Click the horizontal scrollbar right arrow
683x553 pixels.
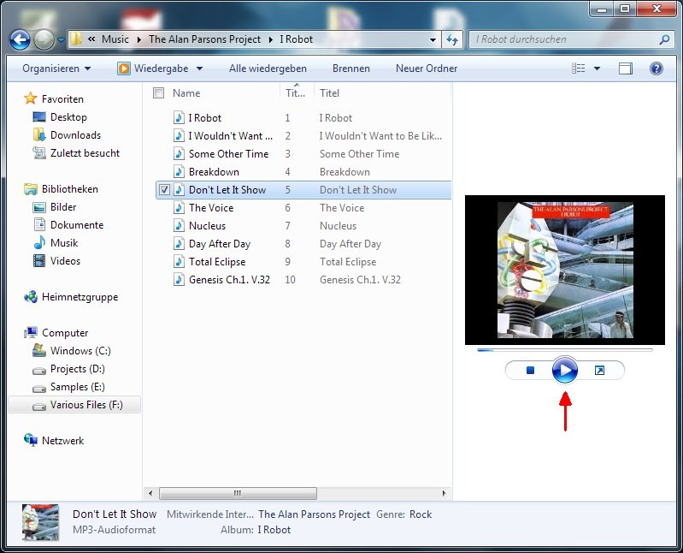444,493
